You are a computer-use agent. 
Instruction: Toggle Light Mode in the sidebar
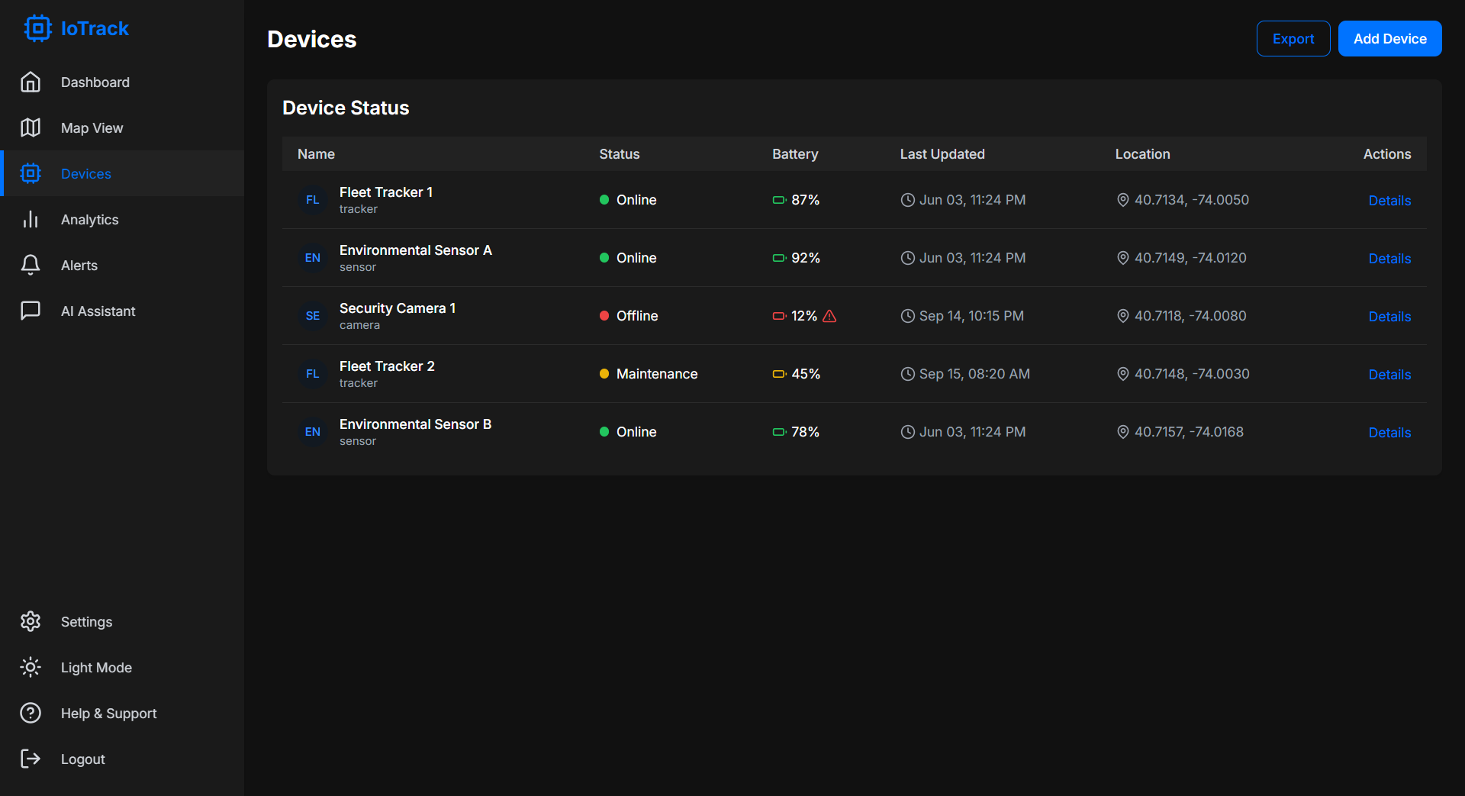[x=96, y=667]
